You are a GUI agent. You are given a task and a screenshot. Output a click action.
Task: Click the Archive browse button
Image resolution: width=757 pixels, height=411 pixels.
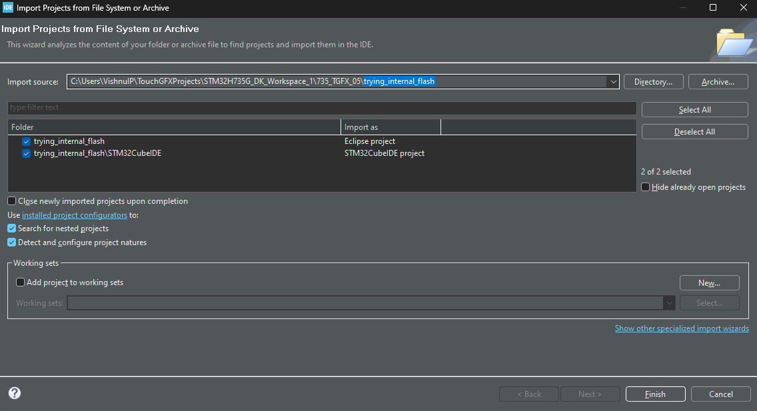coord(718,81)
